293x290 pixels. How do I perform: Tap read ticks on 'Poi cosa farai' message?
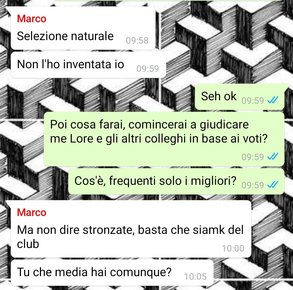(x=273, y=156)
